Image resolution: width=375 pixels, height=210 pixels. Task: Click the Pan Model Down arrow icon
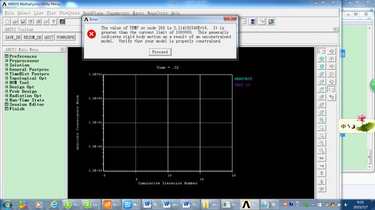point(322,181)
